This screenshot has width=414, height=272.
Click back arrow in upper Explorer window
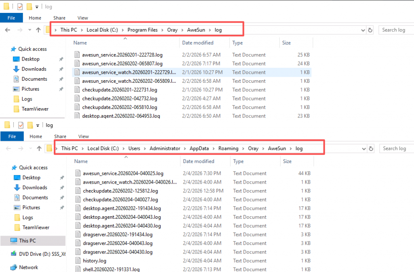point(8,30)
